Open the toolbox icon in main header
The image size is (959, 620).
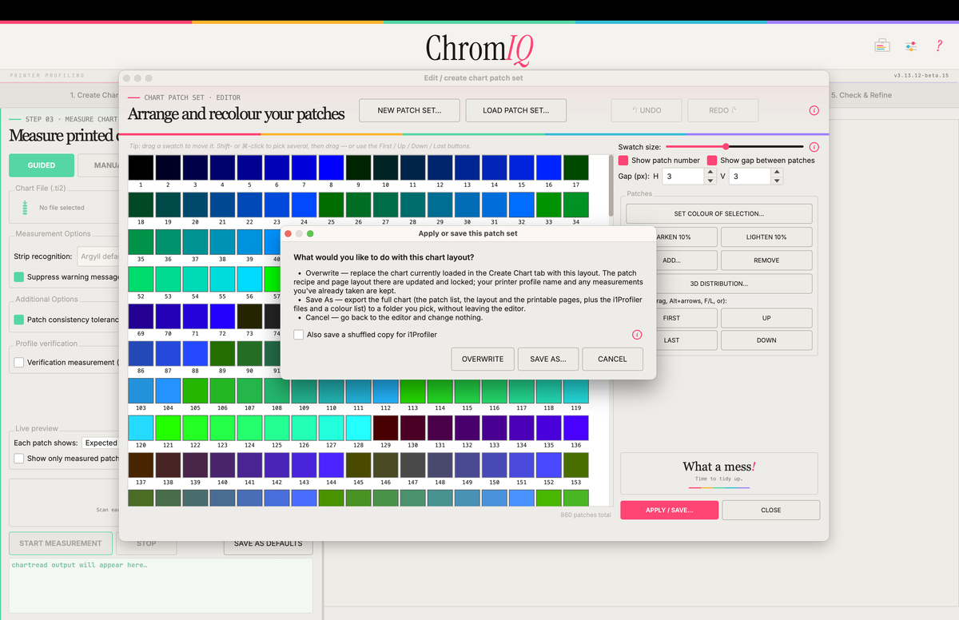pyautogui.click(x=881, y=46)
